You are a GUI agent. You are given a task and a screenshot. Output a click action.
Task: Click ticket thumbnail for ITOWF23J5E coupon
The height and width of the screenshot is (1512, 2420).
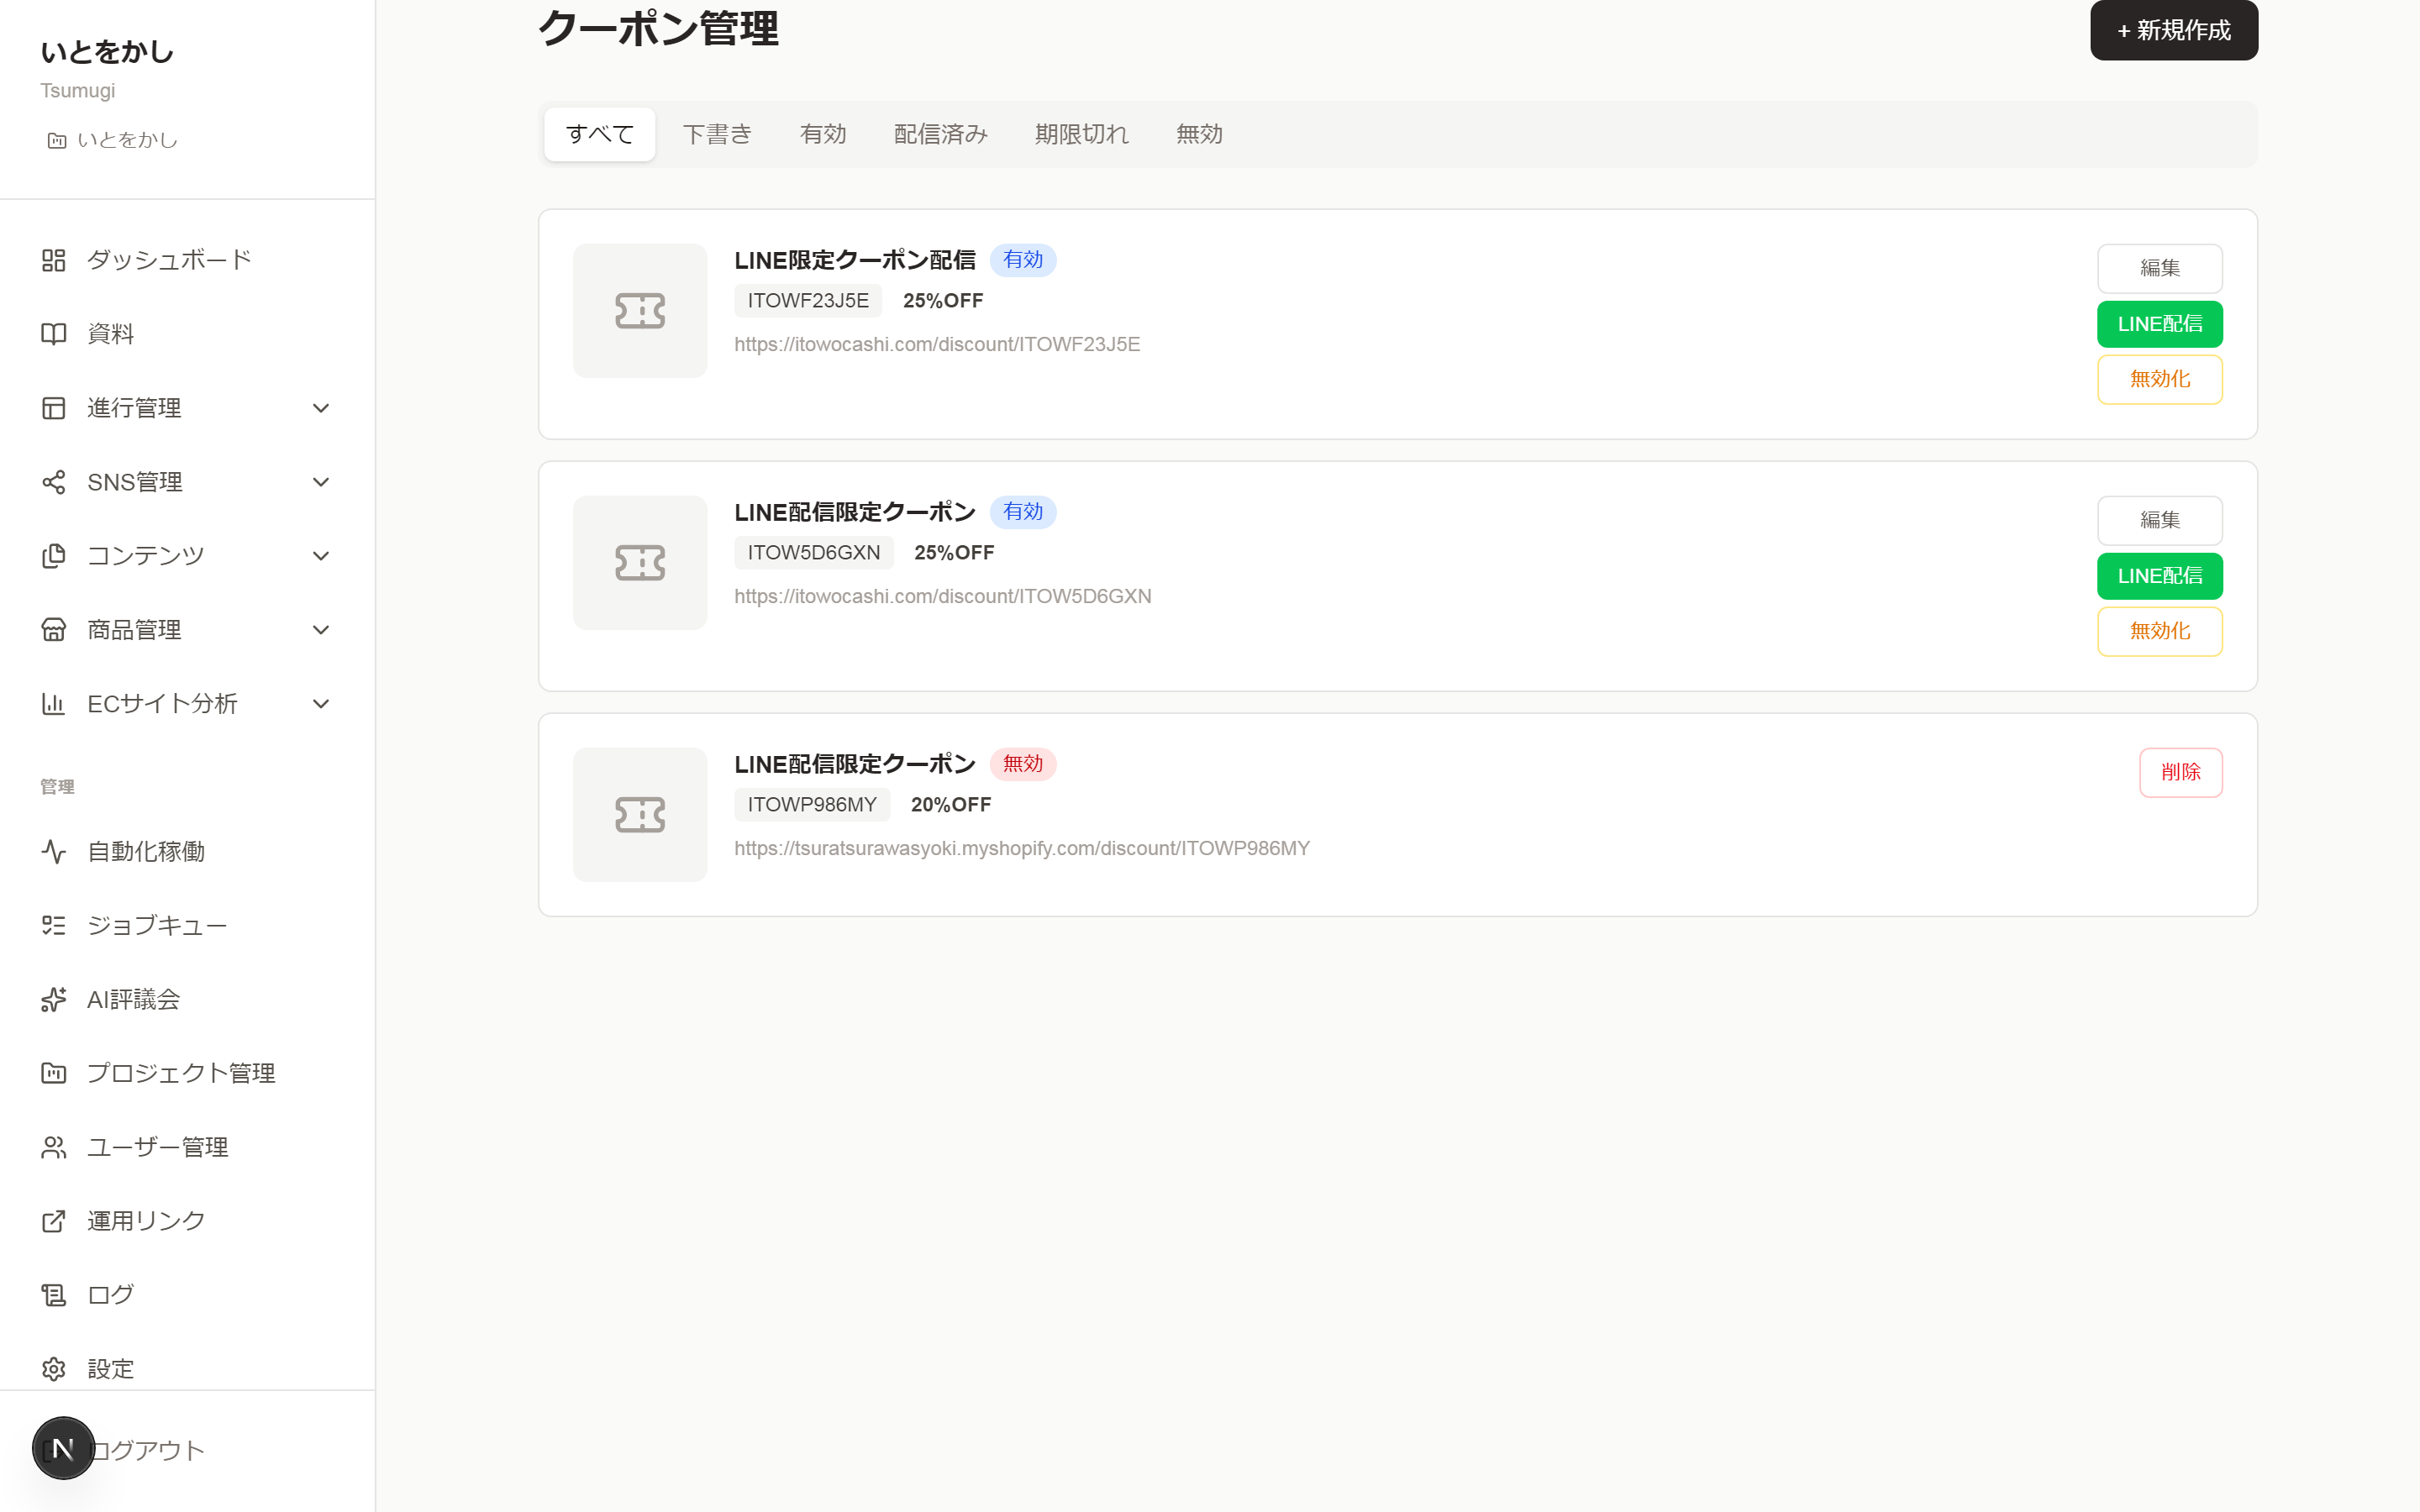(640, 311)
